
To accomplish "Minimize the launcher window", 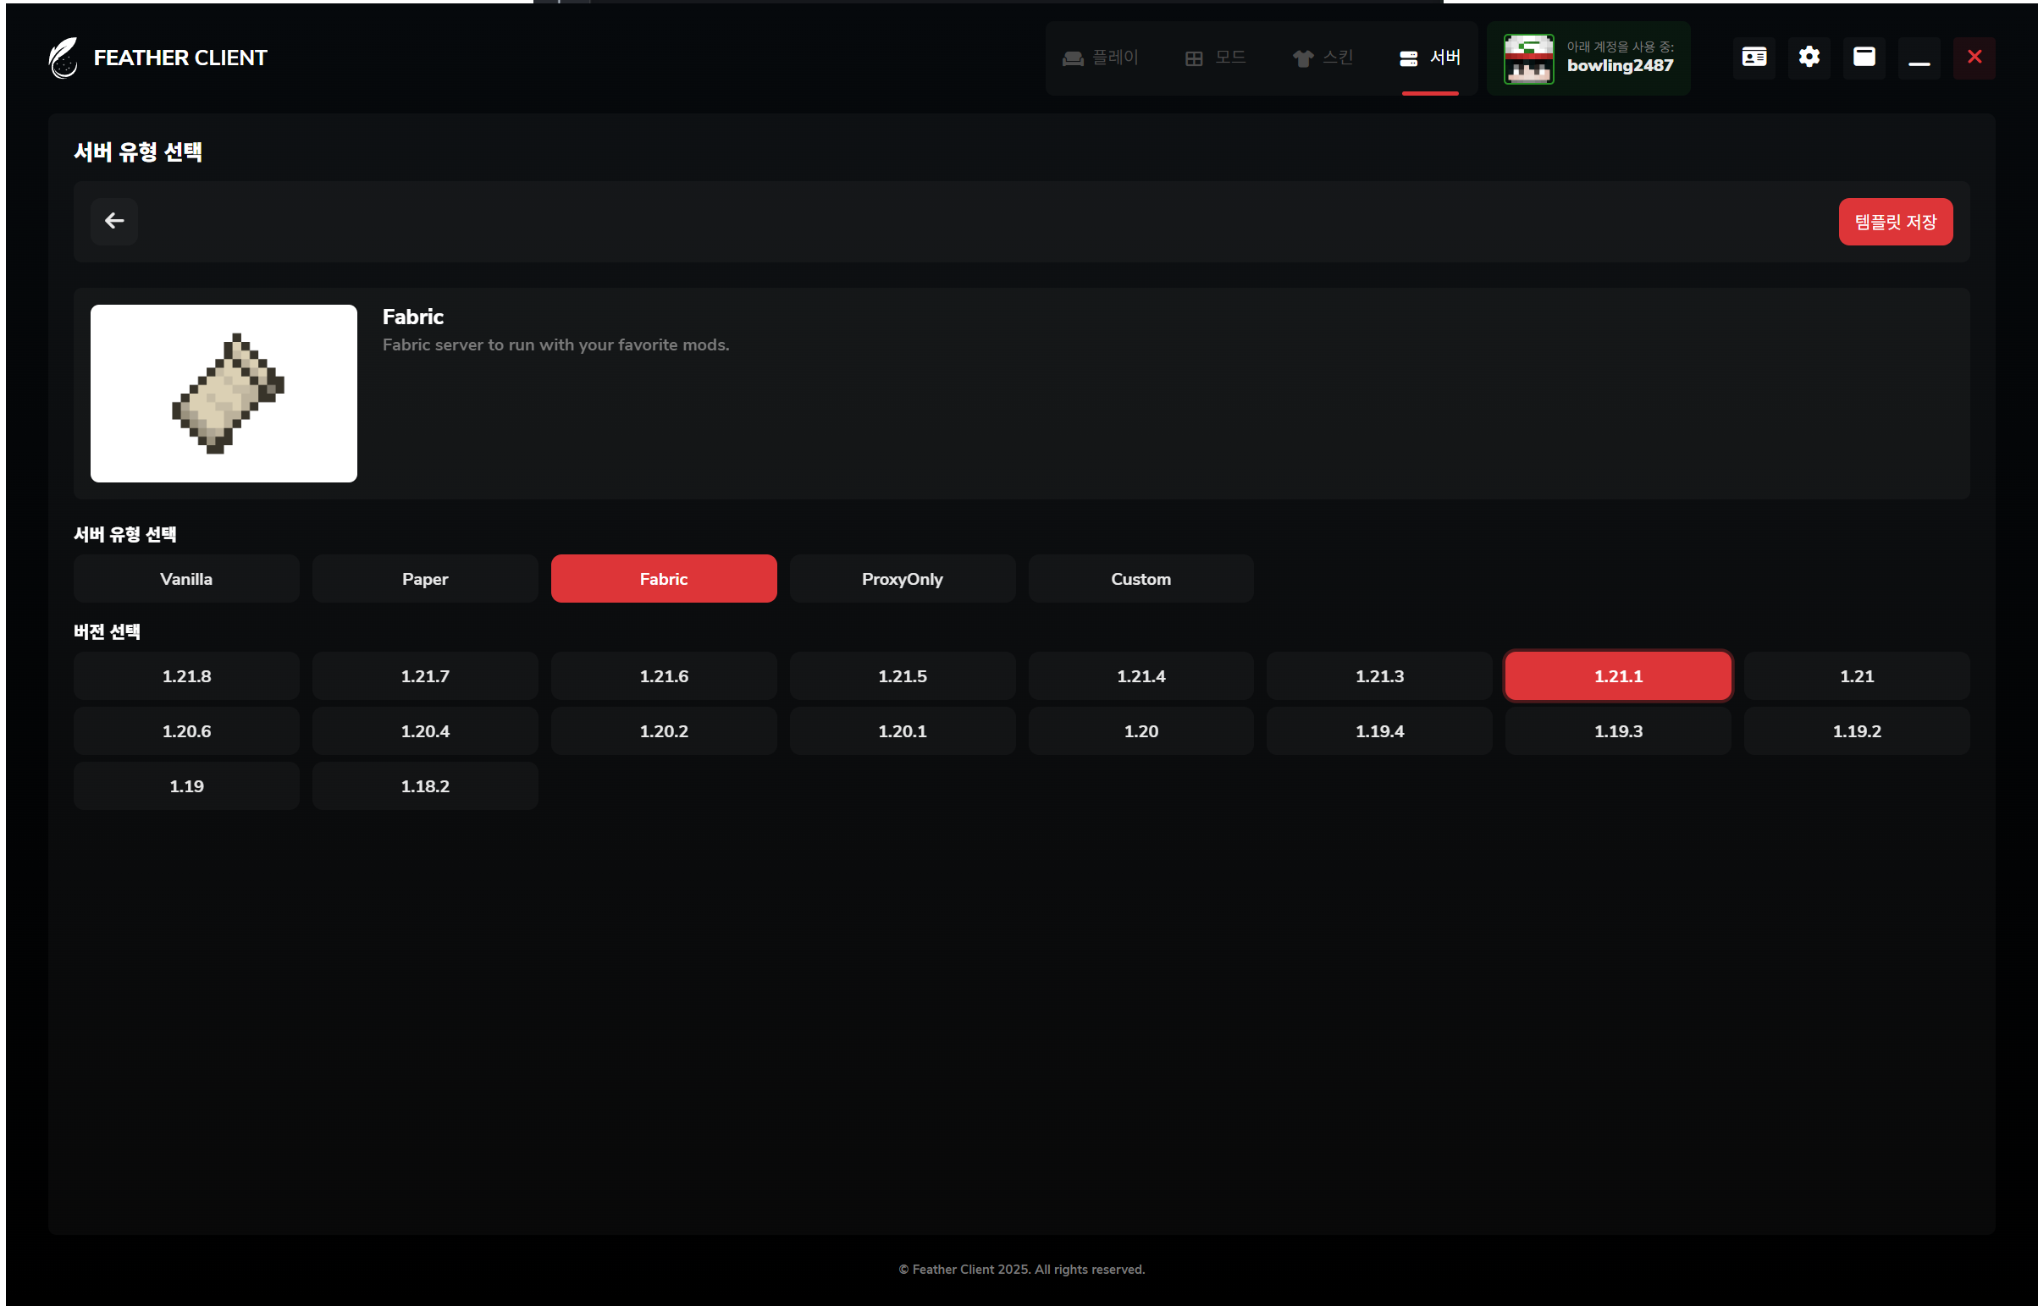I will [1919, 58].
